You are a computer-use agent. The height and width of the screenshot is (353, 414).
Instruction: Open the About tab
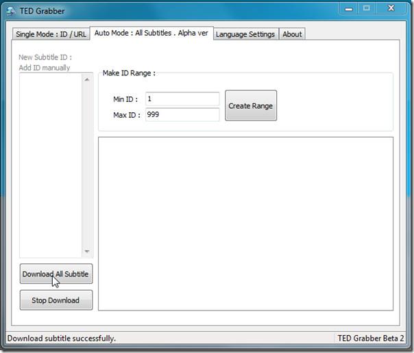click(292, 34)
